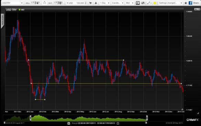201x126 pixels.
Task: Pick the yellow drawing color swatch
Action: pos(155,3)
